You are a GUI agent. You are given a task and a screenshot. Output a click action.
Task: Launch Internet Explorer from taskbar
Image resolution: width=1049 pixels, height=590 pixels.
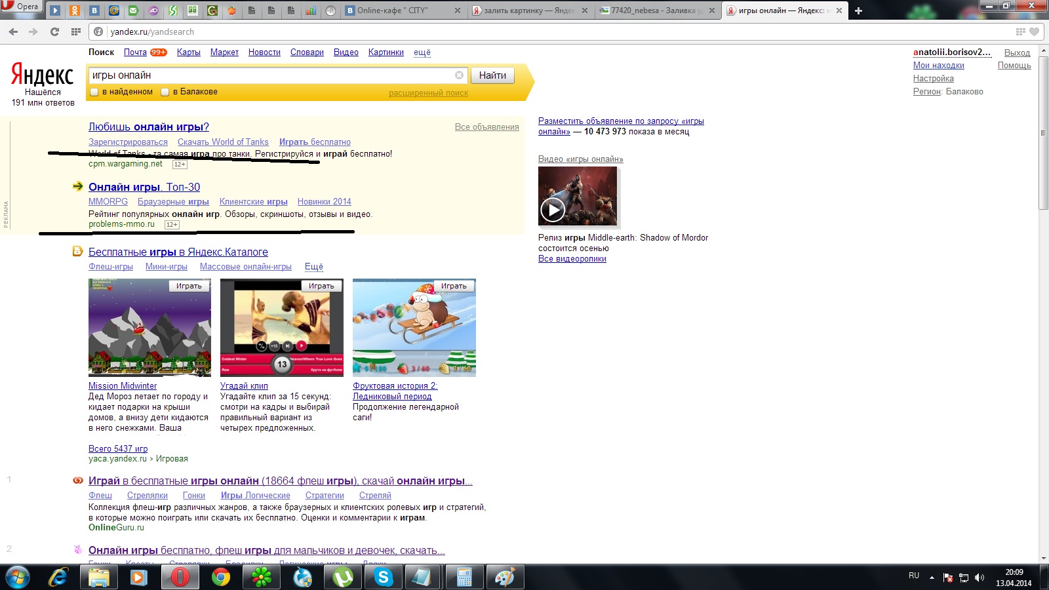[58, 578]
